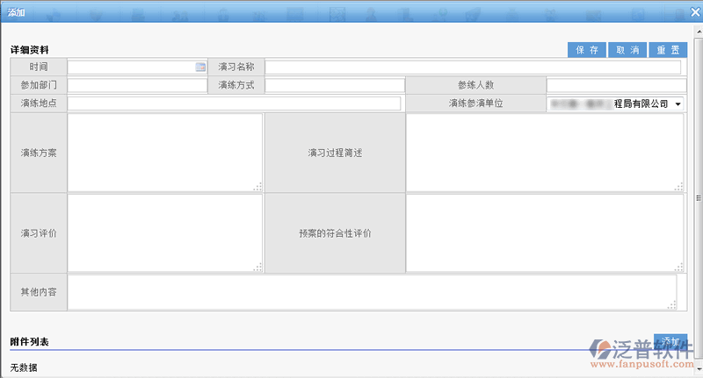Click inside the 演习评价 text area
The image size is (703, 378).
point(165,233)
